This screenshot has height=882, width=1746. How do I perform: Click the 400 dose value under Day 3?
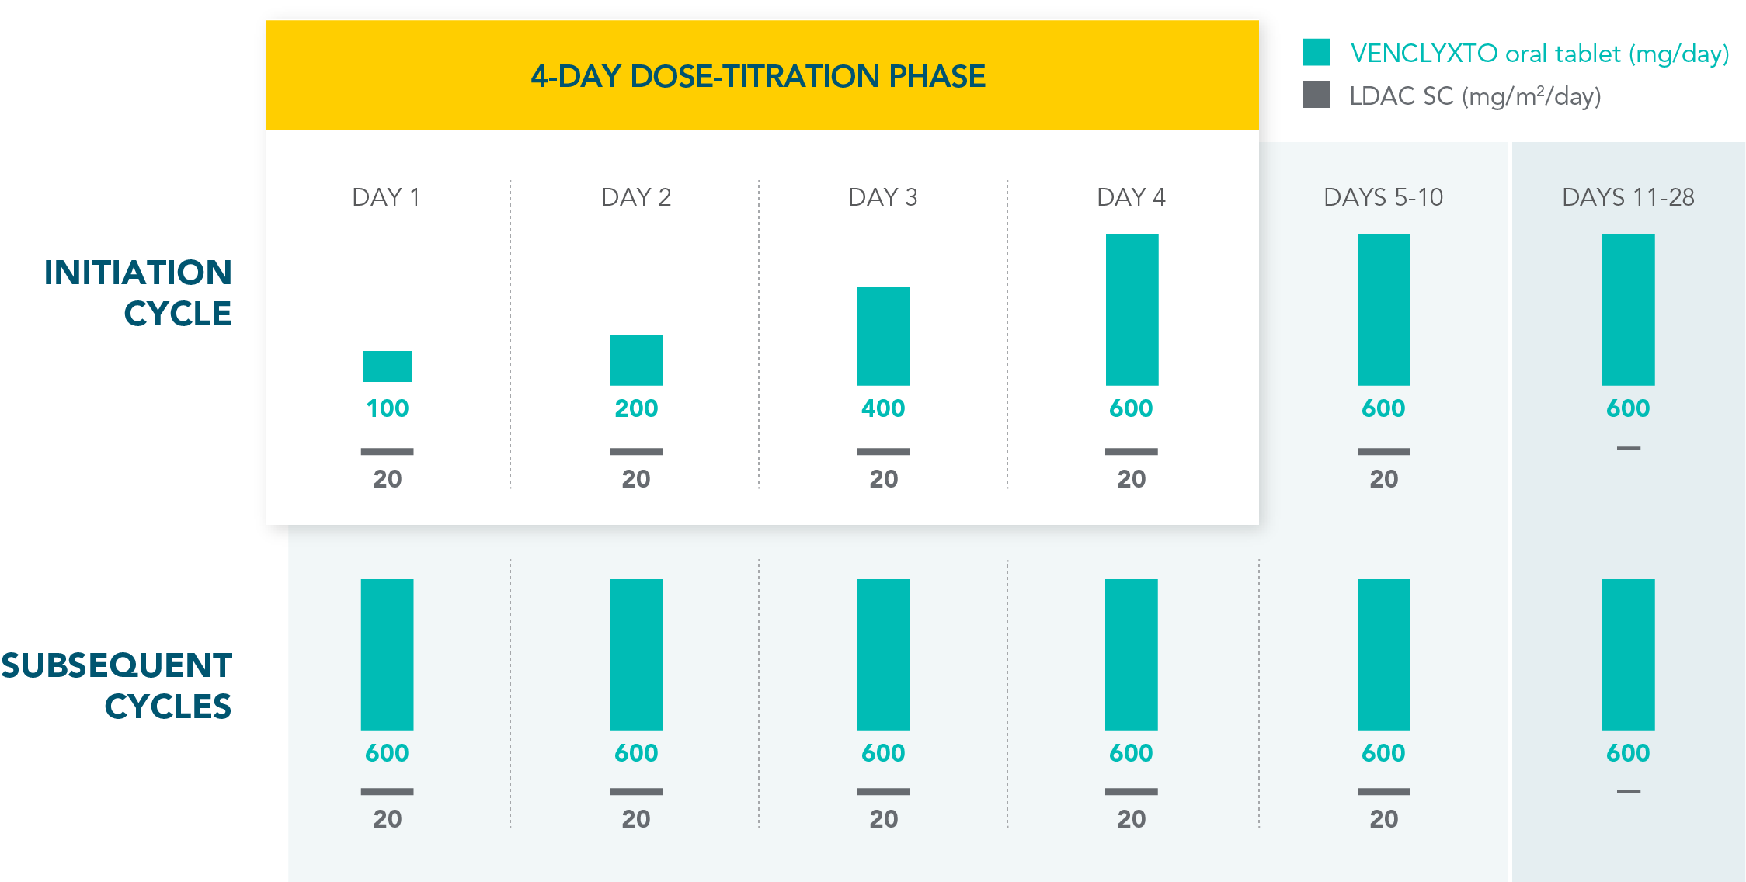coord(883,408)
